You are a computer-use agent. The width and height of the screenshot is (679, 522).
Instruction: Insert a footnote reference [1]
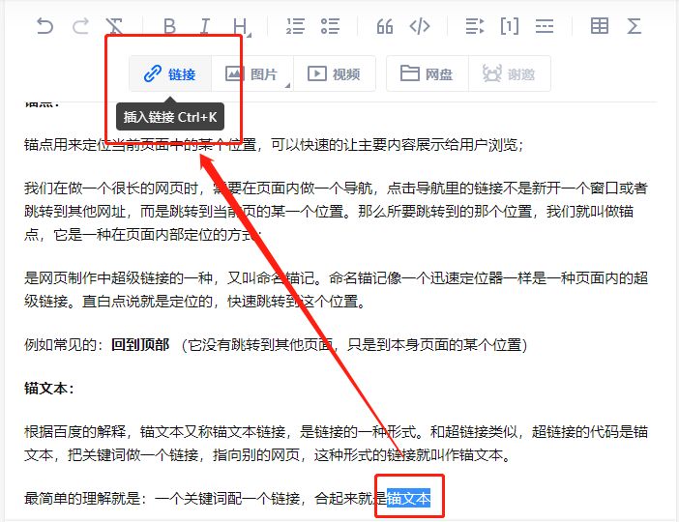509,26
